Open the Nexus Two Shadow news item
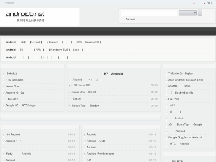 (x=86, y=106)
